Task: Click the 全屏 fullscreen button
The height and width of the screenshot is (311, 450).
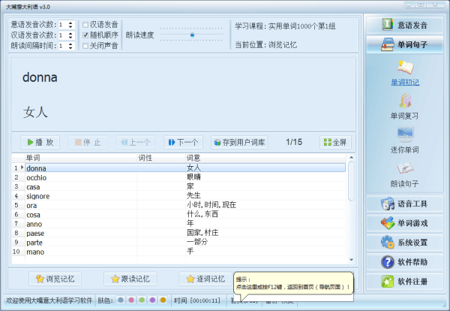Action: pos(334,142)
